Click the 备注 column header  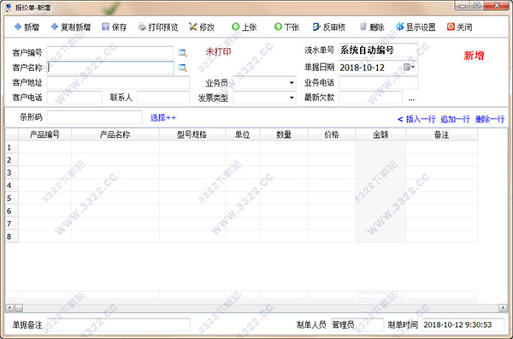442,134
